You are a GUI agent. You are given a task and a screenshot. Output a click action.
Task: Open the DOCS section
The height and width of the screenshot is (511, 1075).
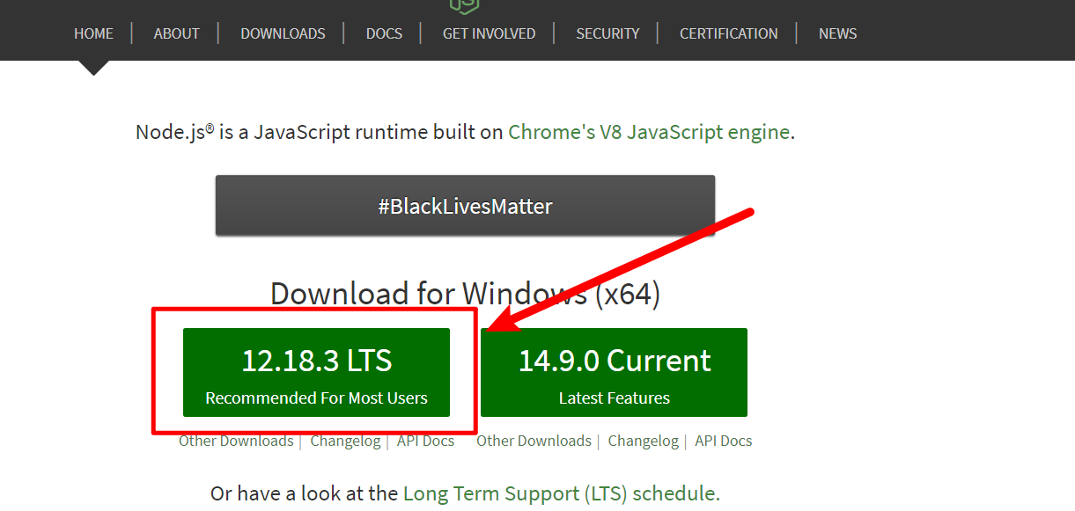(x=384, y=33)
